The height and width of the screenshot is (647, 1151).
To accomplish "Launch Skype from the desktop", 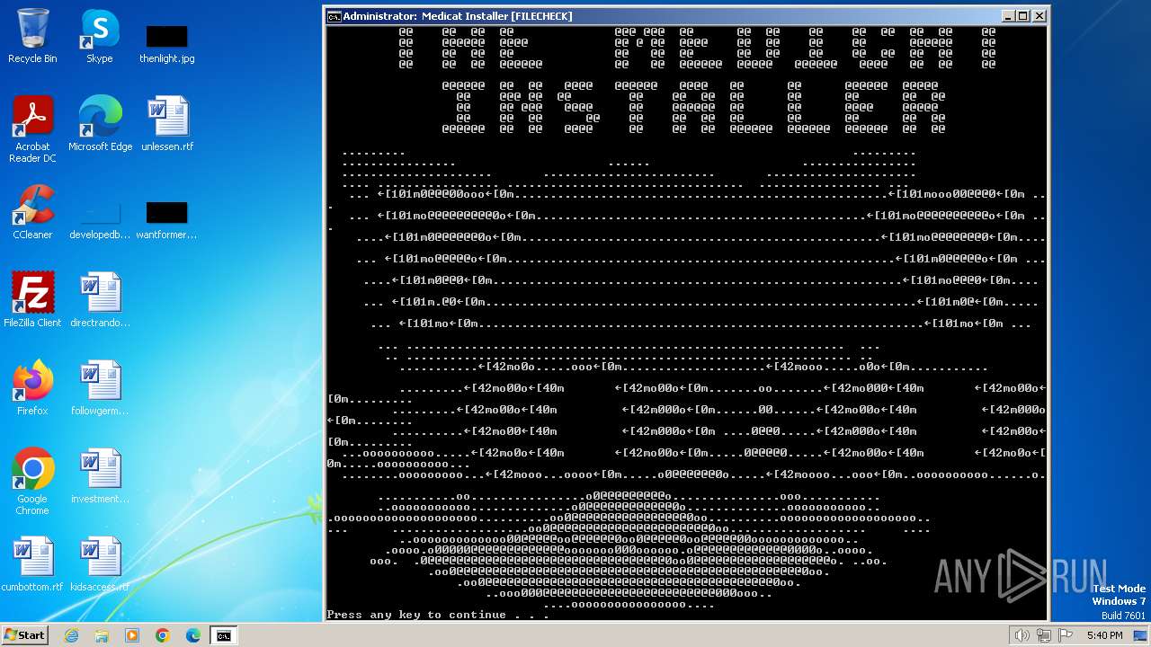I will (99, 36).
